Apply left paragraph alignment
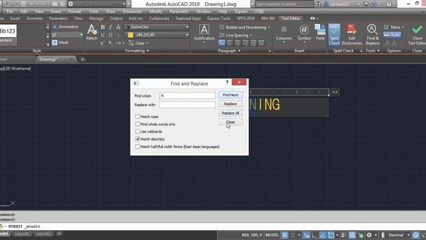Image resolution: width=426 pixels, height=240 pixels. click(230, 43)
